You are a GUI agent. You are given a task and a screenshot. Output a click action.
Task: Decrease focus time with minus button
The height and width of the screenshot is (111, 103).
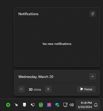21,89
